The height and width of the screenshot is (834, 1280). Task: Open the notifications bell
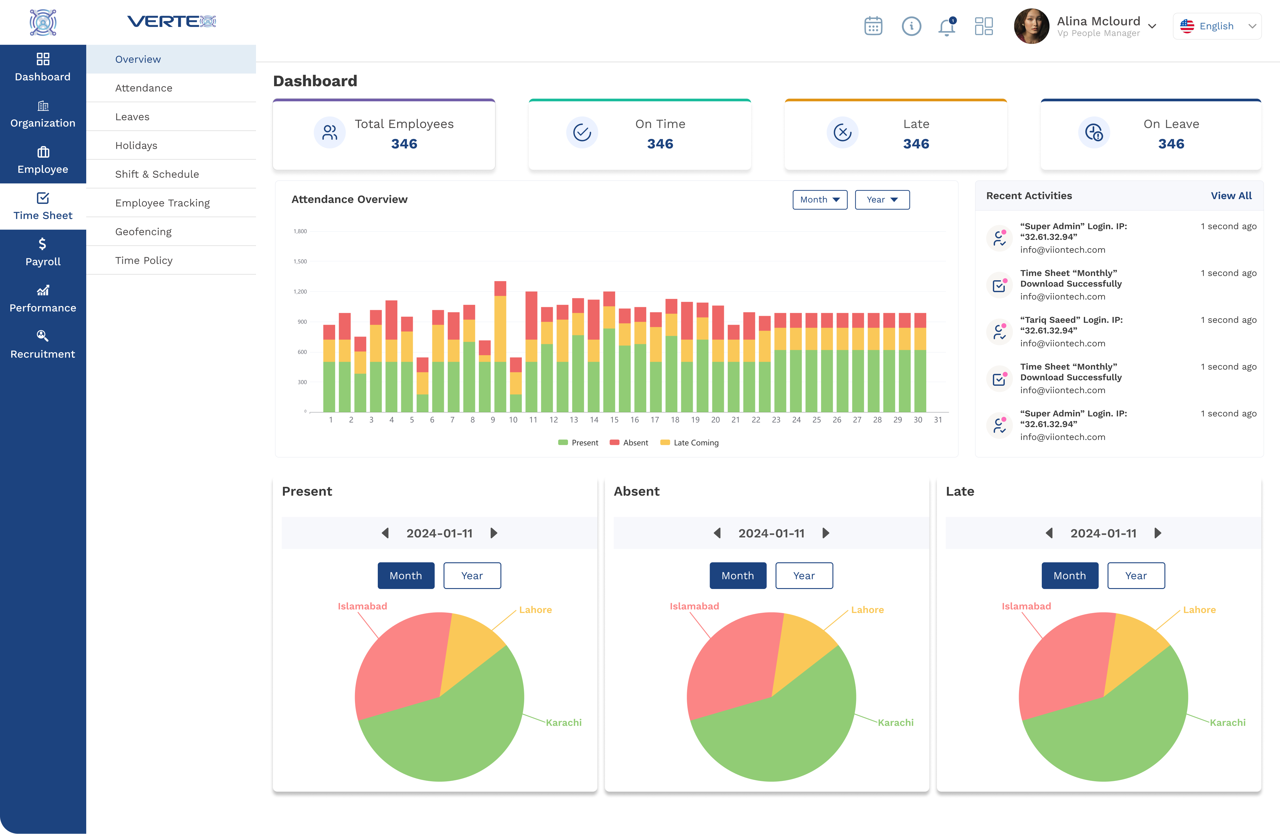947,26
